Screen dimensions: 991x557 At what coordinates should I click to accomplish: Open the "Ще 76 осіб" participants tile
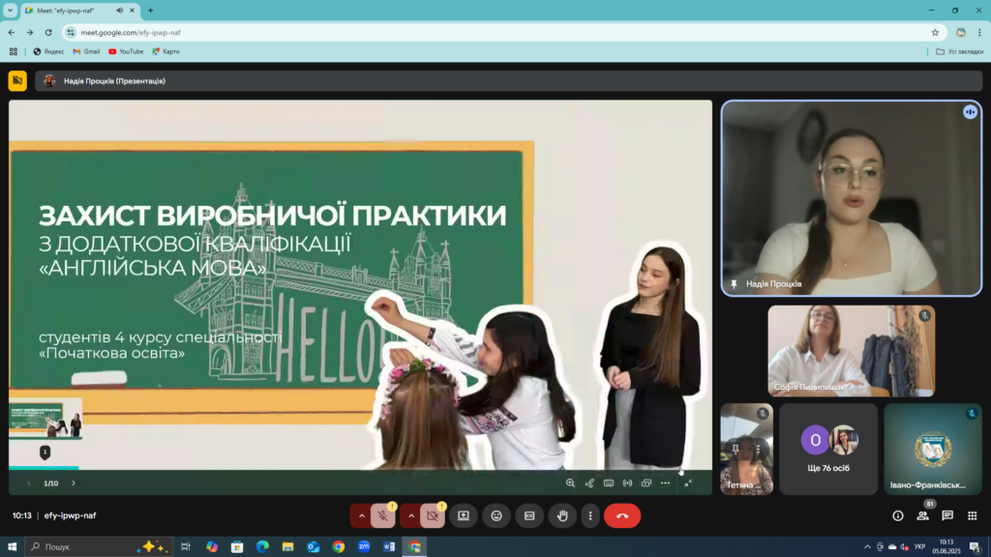pyautogui.click(x=828, y=449)
